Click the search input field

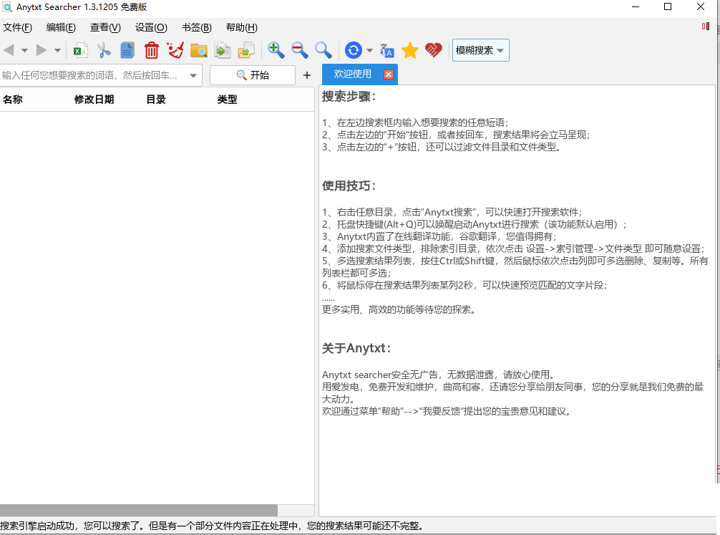tap(93, 74)
